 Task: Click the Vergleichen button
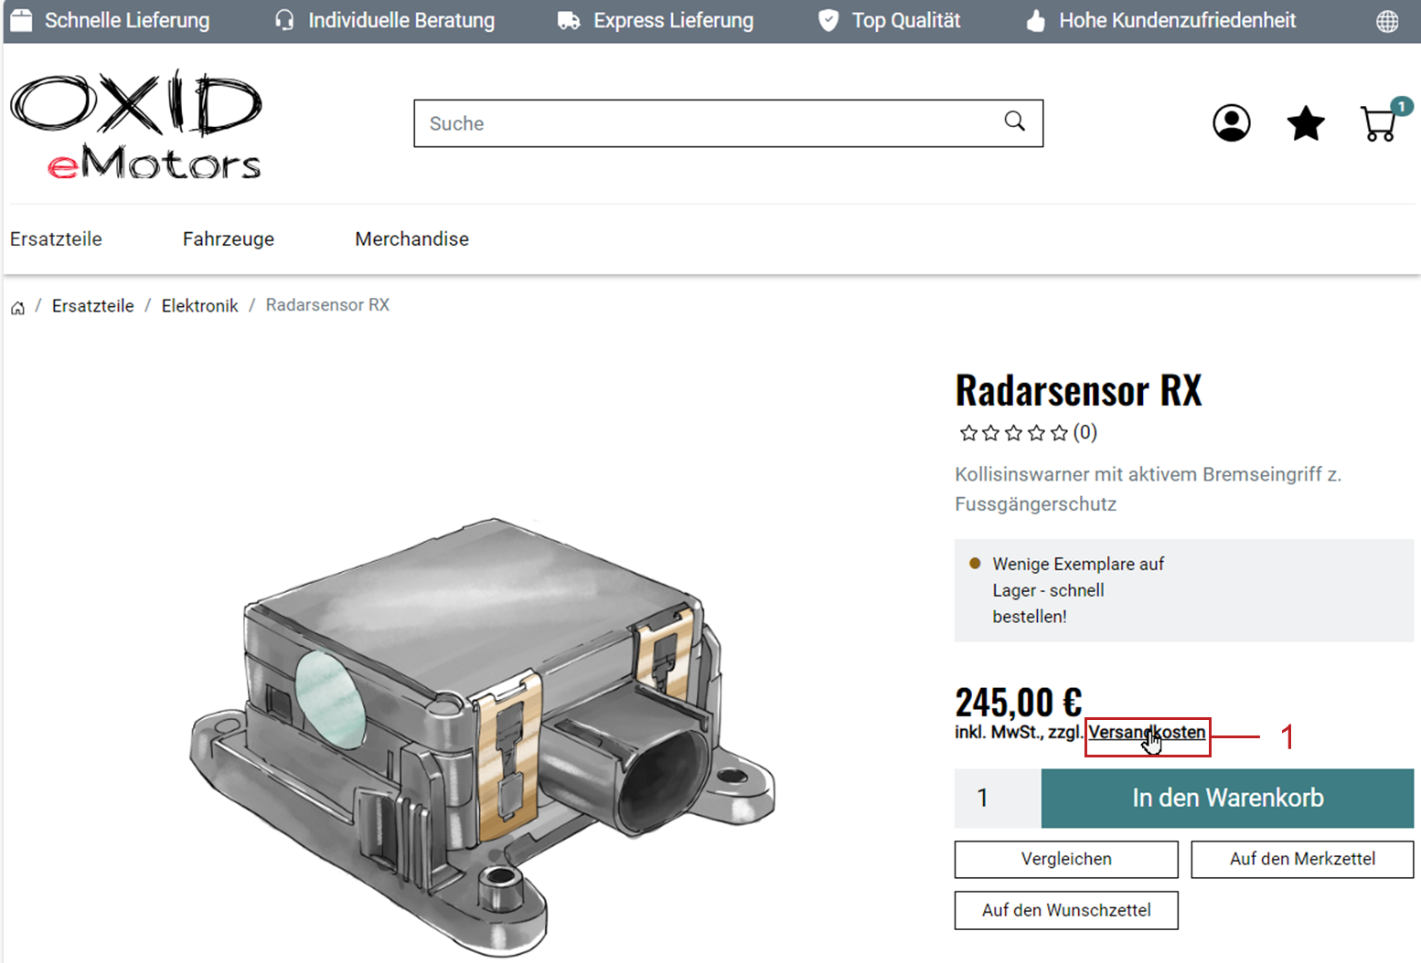(x=1065, y=859)
